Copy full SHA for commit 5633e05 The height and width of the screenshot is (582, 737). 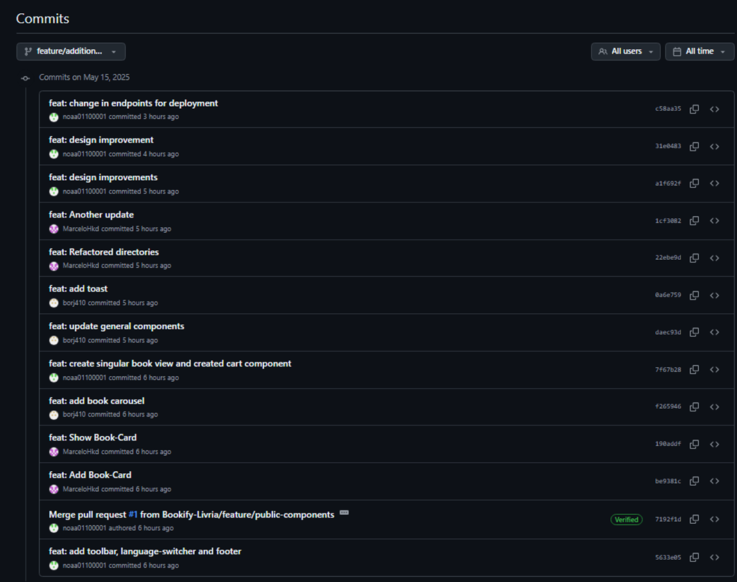coord(694,557)
